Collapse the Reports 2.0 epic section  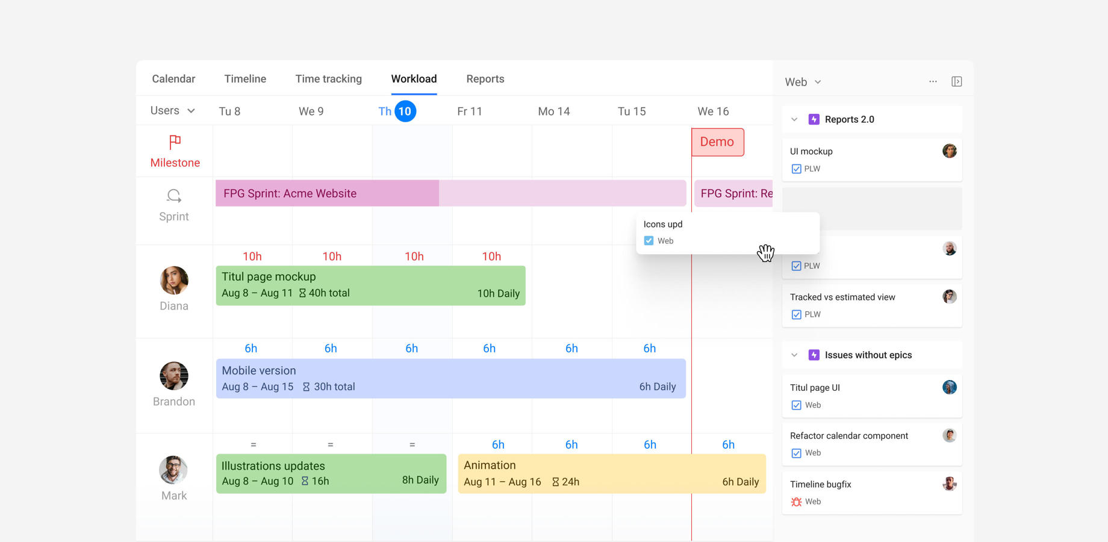pos(794,119)
